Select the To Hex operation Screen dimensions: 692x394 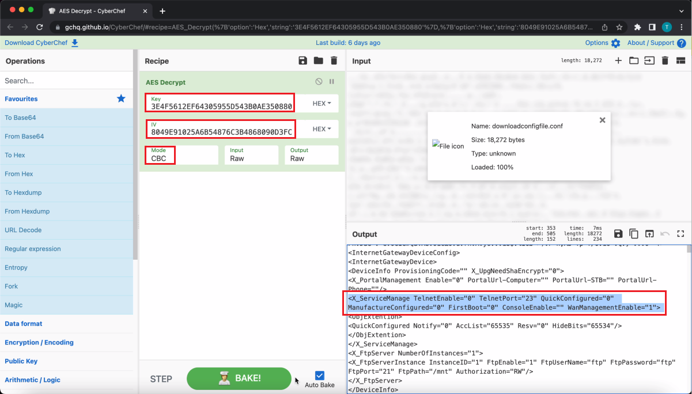[x=66, y=155]
